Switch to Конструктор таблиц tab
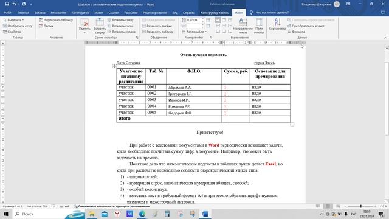This screenshot has height=219, width=389. (215, 12)
